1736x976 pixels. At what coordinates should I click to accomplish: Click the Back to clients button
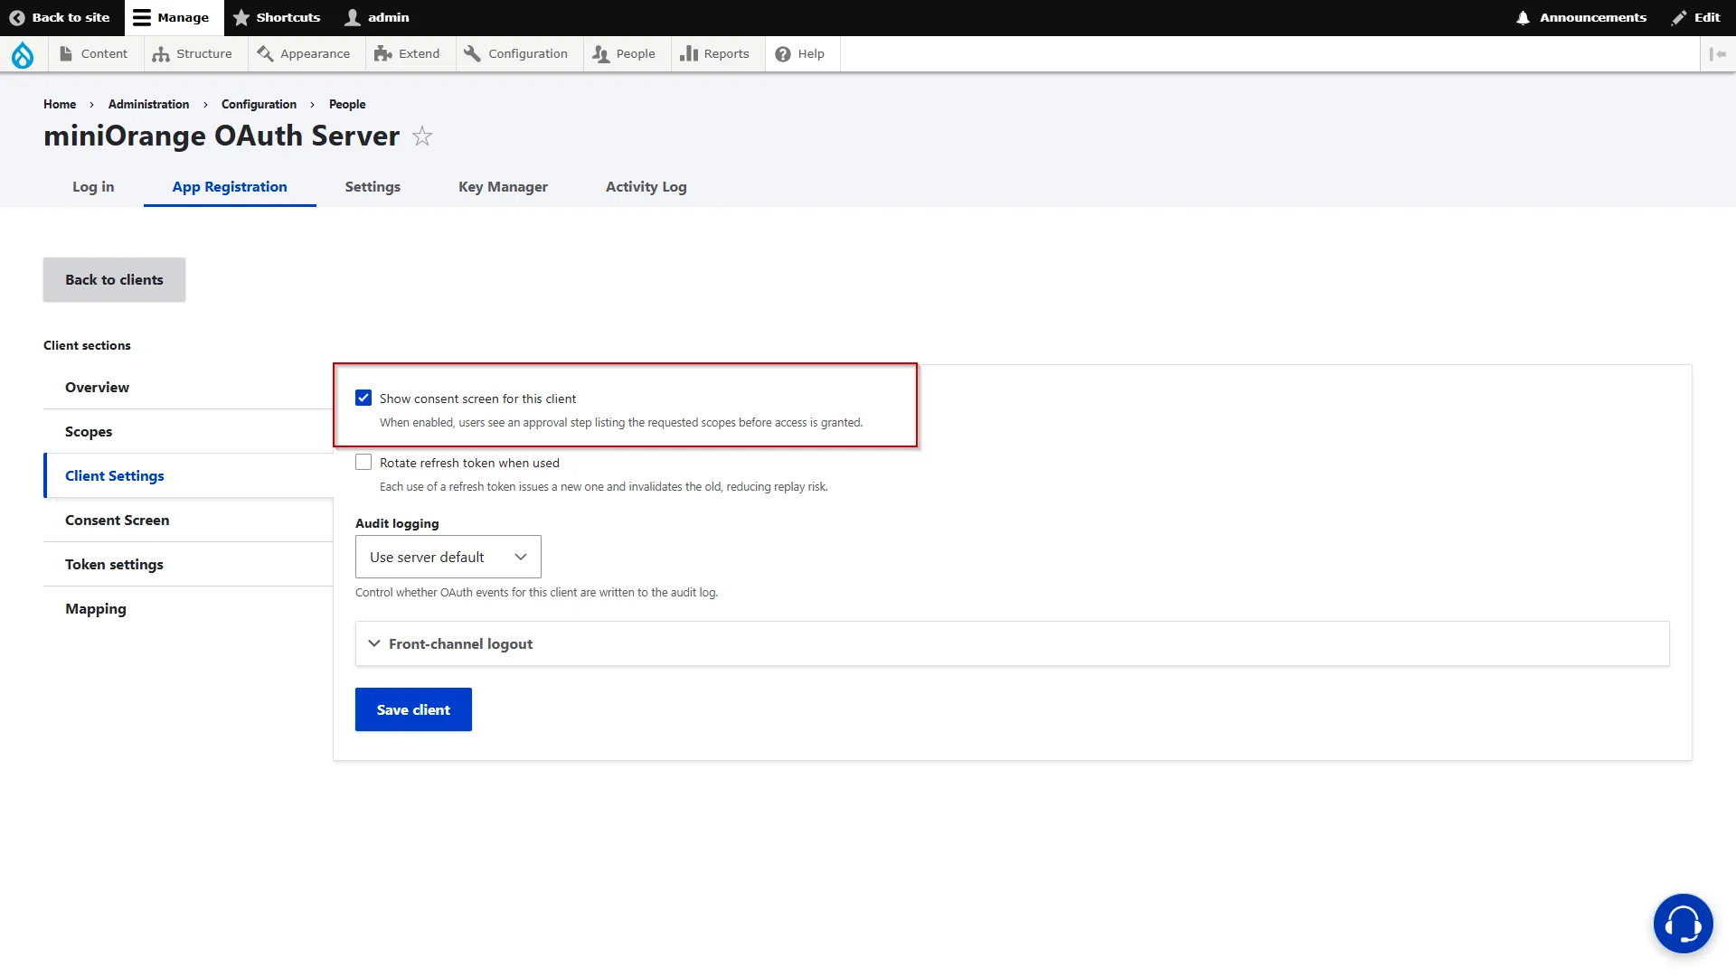tap(114, 279)
